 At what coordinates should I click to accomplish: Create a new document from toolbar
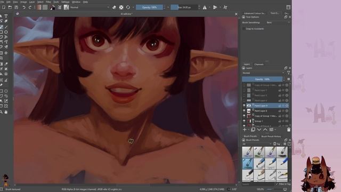(4, 7)
